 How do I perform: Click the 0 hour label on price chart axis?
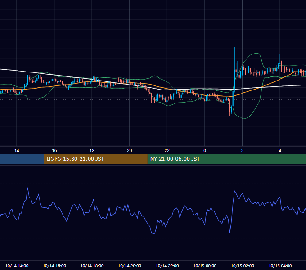click(x=205, y=151)
